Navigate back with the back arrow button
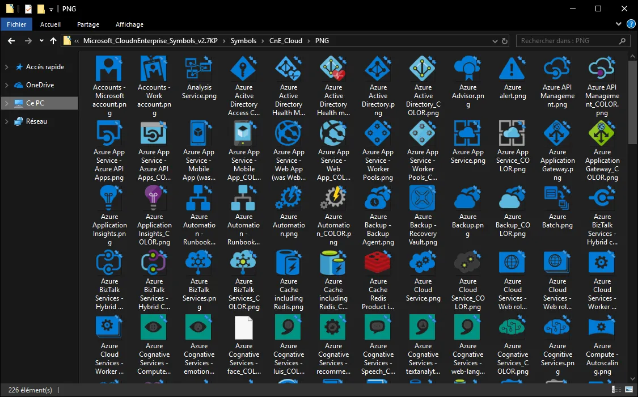The image size is (638, 397). pos(11,40)
